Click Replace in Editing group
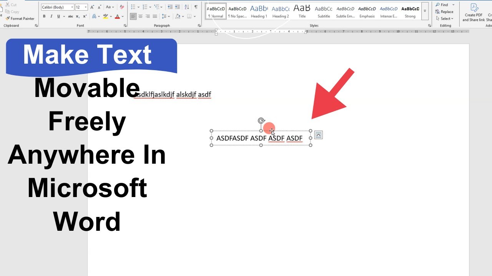492x276 pixels. point(444,11)
